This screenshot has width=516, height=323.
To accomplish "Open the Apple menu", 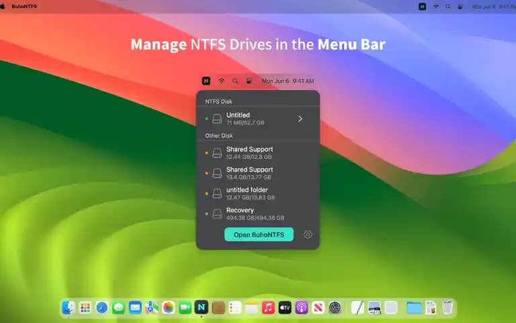I will (x=3, y=6).
